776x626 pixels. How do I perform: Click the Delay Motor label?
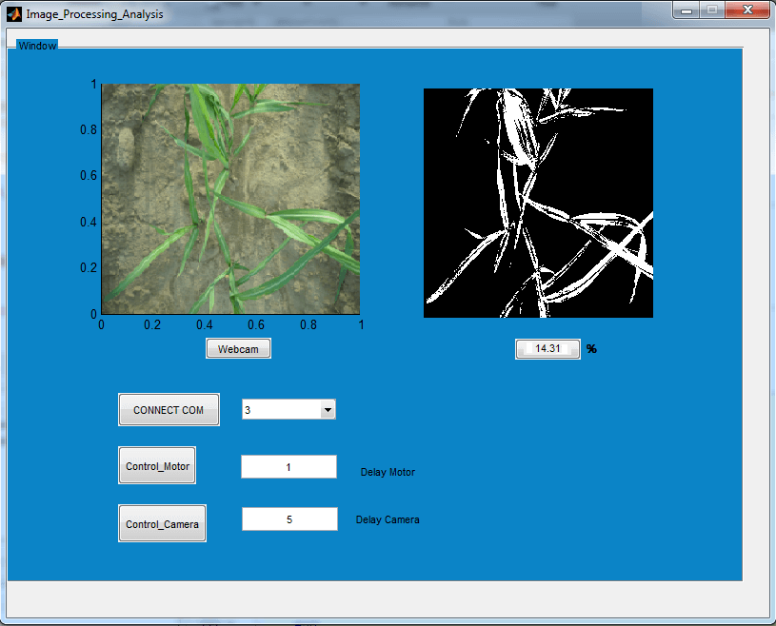[x=388, y=472]
